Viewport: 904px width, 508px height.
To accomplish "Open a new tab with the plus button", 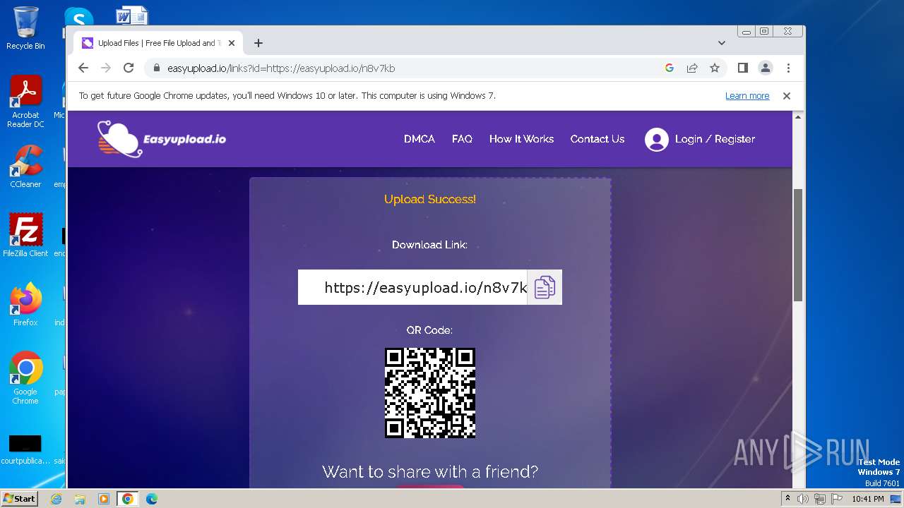I will pyautogui.click(x=258, y=43).
